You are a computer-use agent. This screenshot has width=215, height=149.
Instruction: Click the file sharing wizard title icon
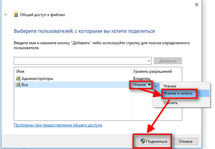pyautogui.click(x=16, y=14)
